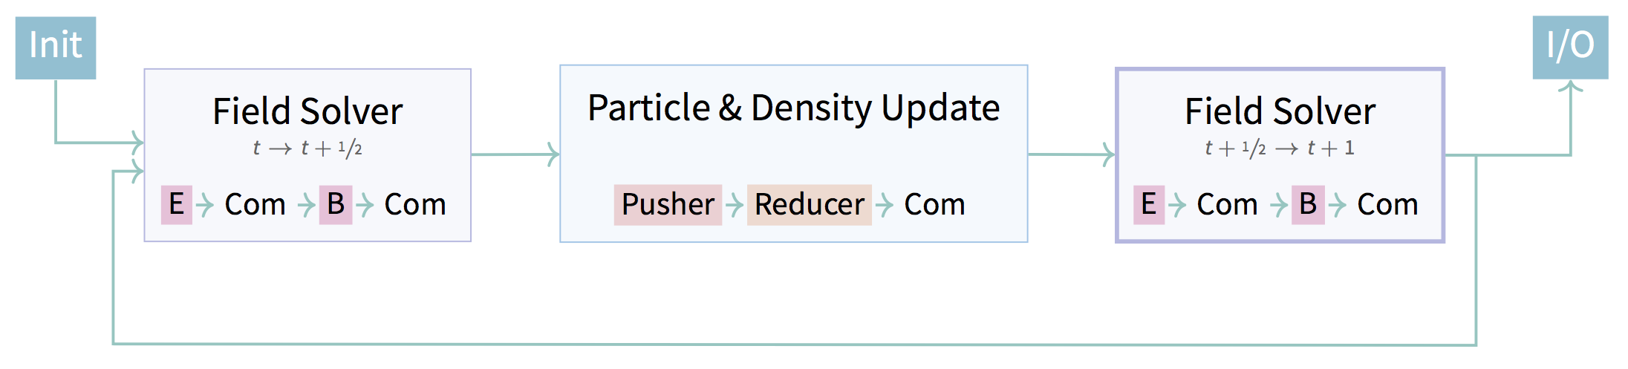Screen dimensions: 1628x369
Task: Click the Particle & Density Update title
Action: pos(794,108)
